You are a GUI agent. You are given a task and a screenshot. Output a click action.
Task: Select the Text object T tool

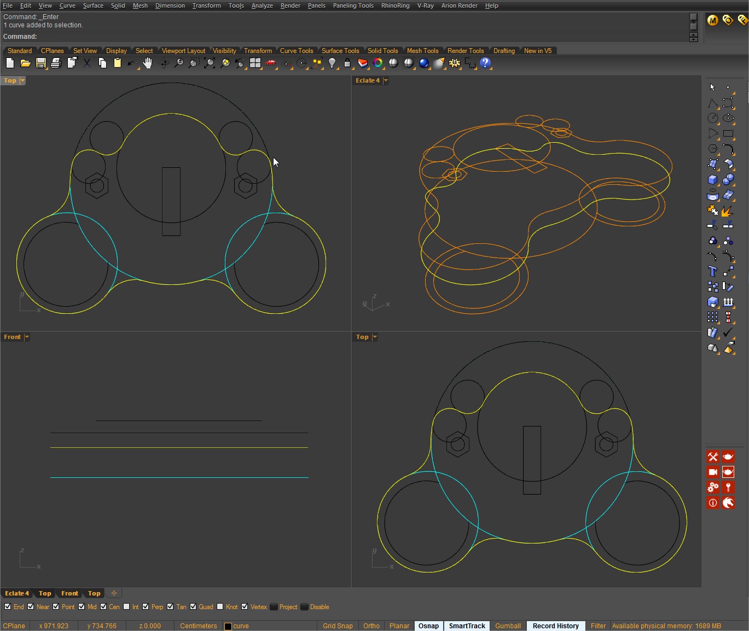712,271
